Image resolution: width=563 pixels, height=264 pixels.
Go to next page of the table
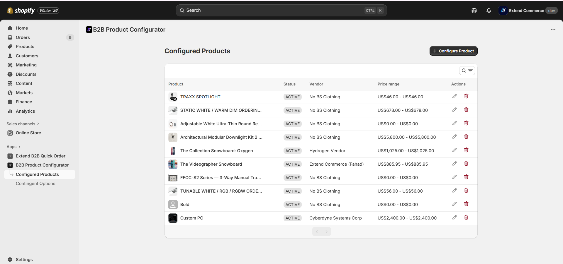point(326,232)
